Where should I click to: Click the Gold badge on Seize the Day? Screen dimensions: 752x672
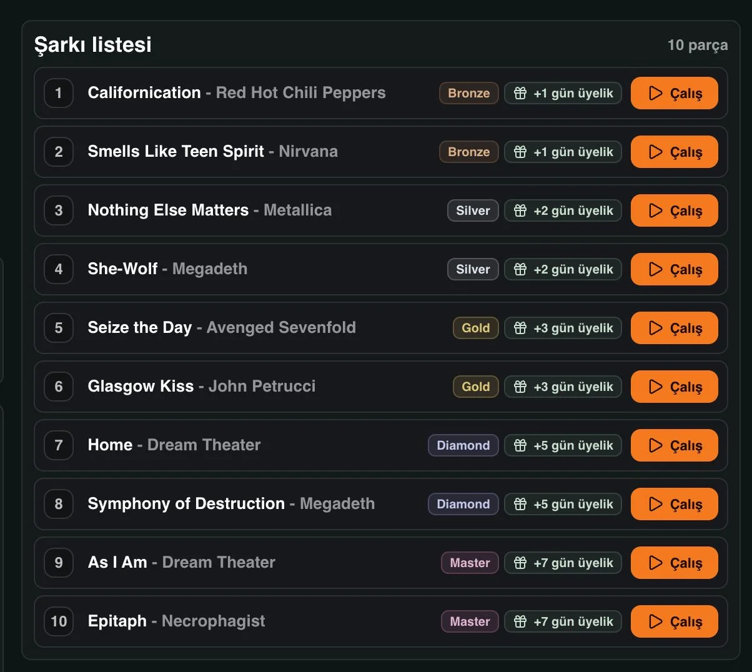pyautogui.click(x=476, y=328)
